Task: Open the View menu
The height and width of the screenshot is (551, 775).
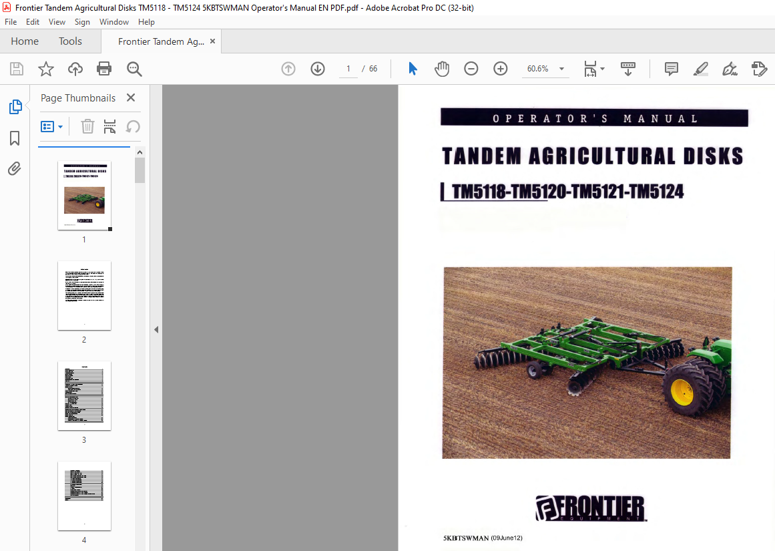Action: point(57,22)
